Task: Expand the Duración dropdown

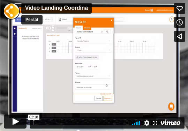Action: (93, 50)
